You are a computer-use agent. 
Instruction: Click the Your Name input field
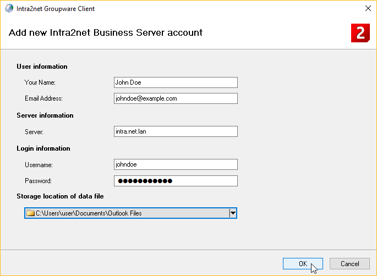tap(176, 82)
